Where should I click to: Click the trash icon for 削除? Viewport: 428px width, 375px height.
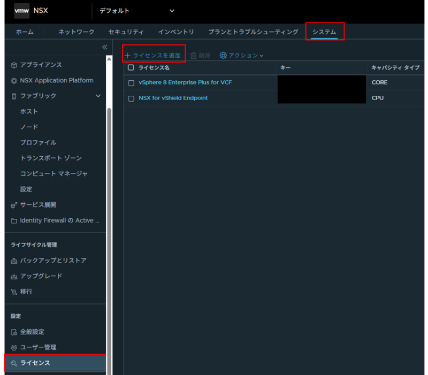(193, 56)
